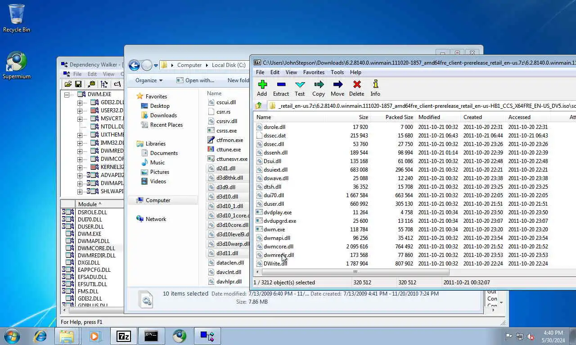This screenshot has height=345, width=576.
Task: Open the 7-Zip Favorites menu
Action: (314, 72)
